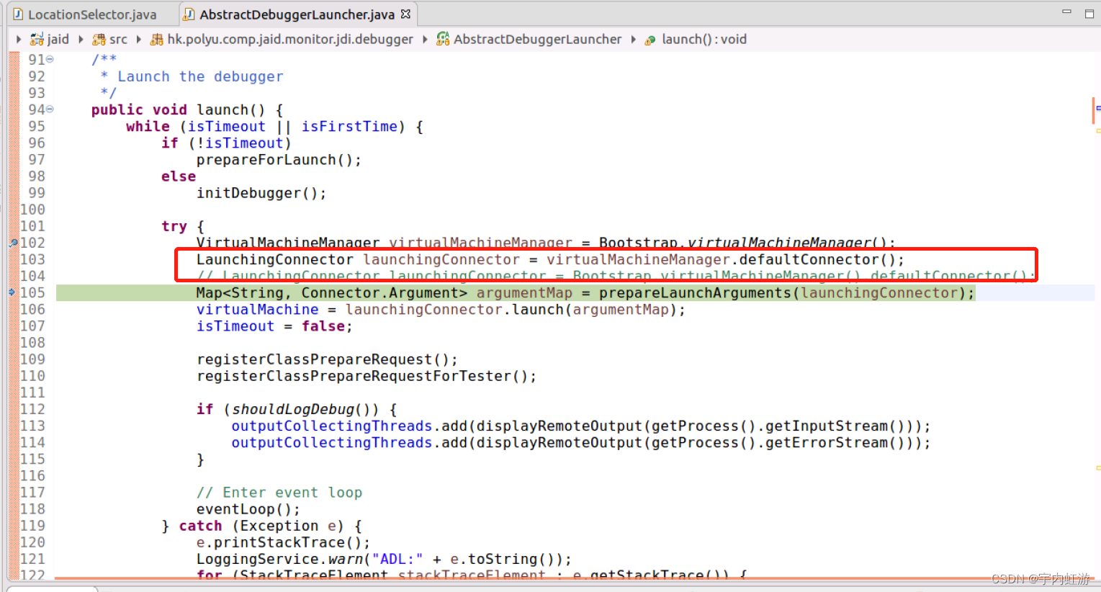Screen dimensions: 1101x592
Task: Click the prepareForLaunch(); call
Action: tap(279, 160)
